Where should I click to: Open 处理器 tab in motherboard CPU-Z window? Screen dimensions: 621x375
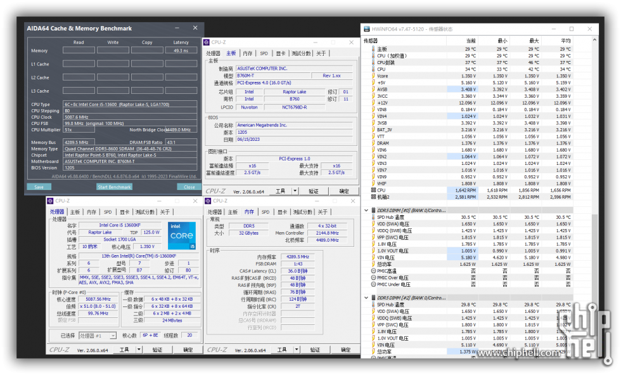[x=213, y=53]
